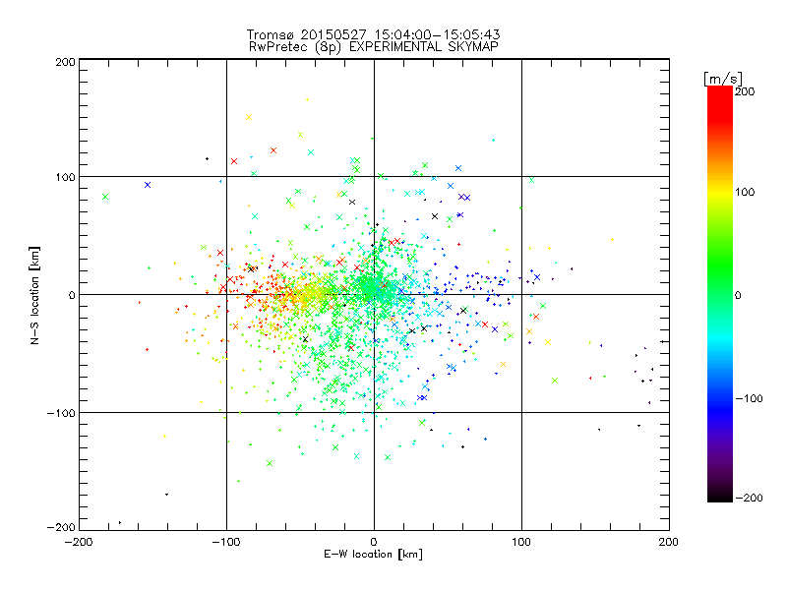Click the 100 label on the color bar scale
Viewport: 787px width, 590px height.
coord(745,192)
